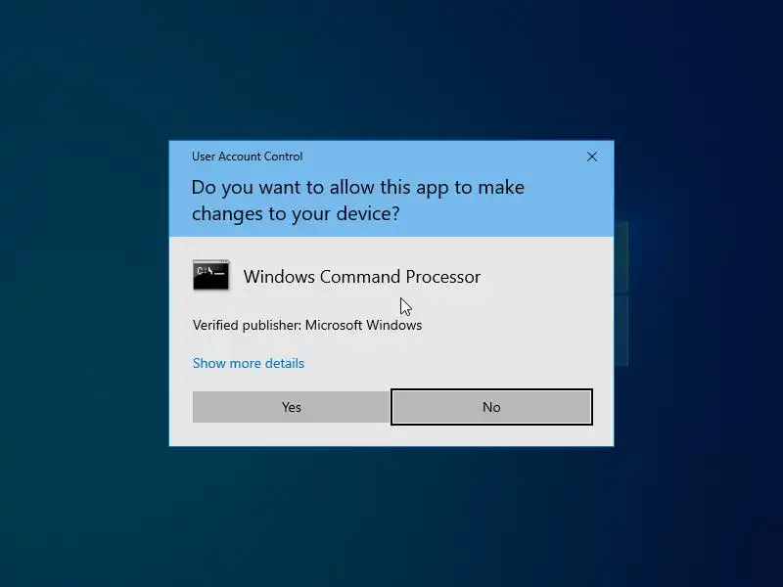Choose No to deny the changes

[491, 407]
